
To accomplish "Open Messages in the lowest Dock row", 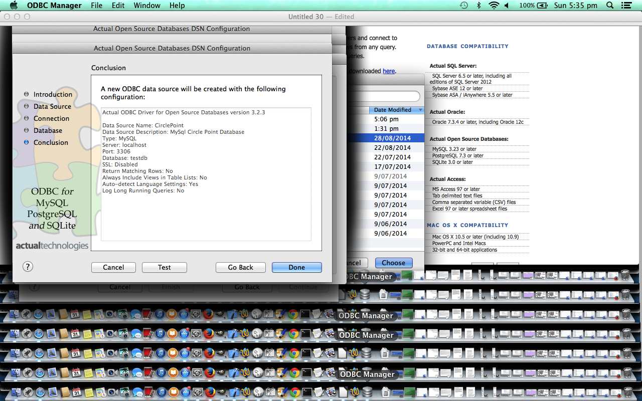I will point(137,392).
